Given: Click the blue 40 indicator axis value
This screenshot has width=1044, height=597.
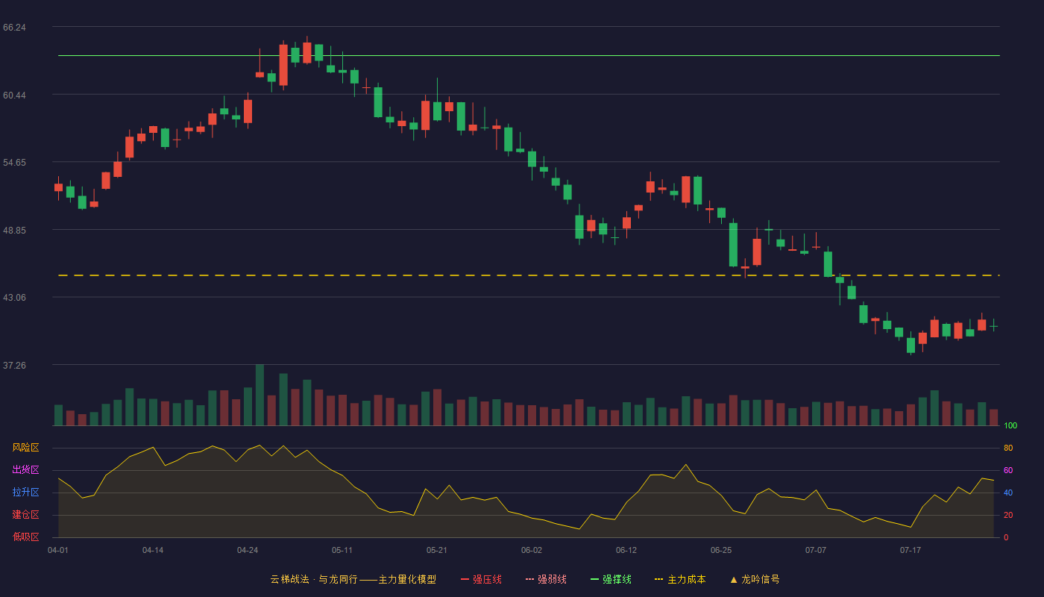Looking at the screenshot, I should coord(1008,493).
